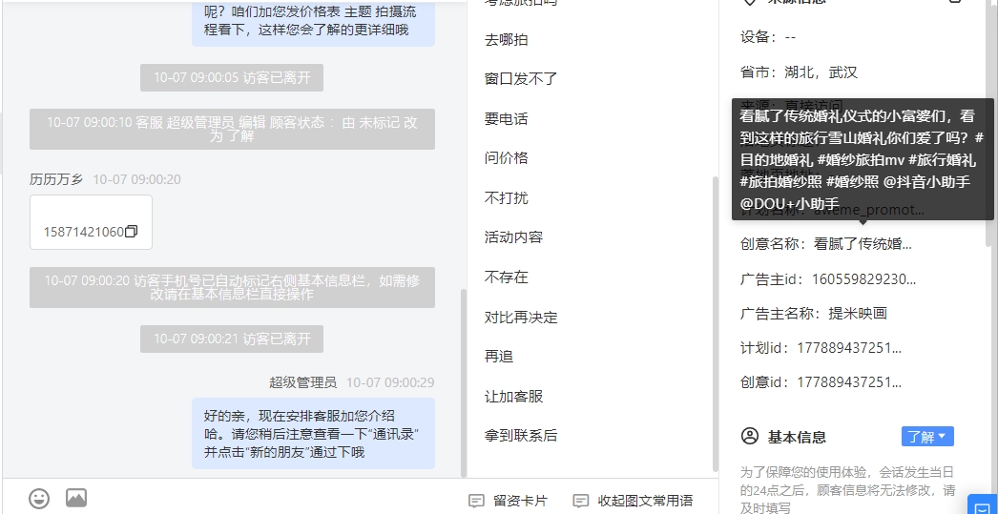Click message 访客手机号已自动标记右侧基本信息栏
The image size is (998, 514).
click(x=232, y=288)
